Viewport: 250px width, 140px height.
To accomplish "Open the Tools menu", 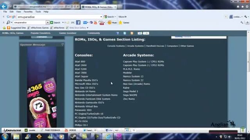I will pos(38,12).
